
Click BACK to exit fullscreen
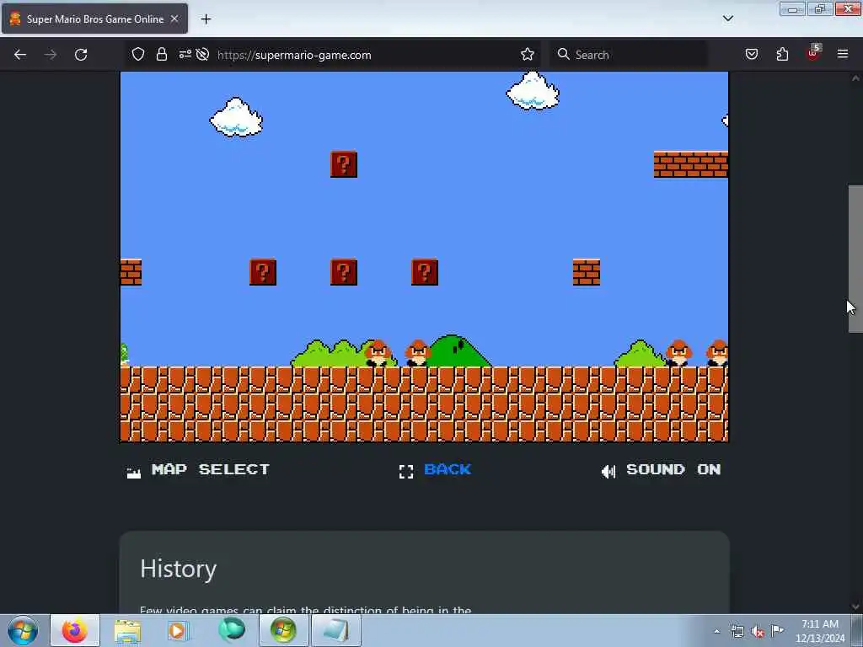click(x=448, y=469)
